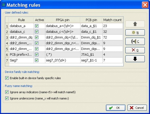Viewport: 150px width, 114px height.
Task: Click FPGA pin cell ddr2_dimm_dqs_n<...
Action: (x=63, y=43)
